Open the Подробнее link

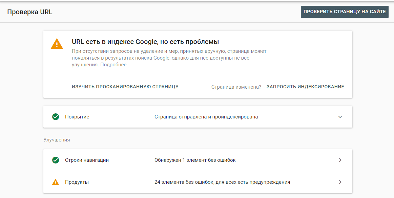pos(113,65)
